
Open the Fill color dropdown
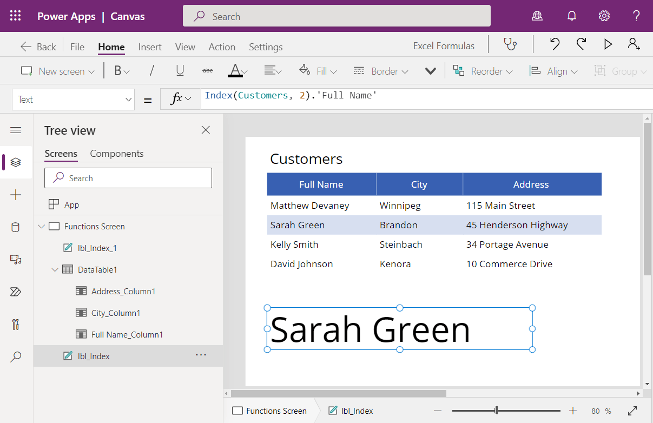(318, 70)
